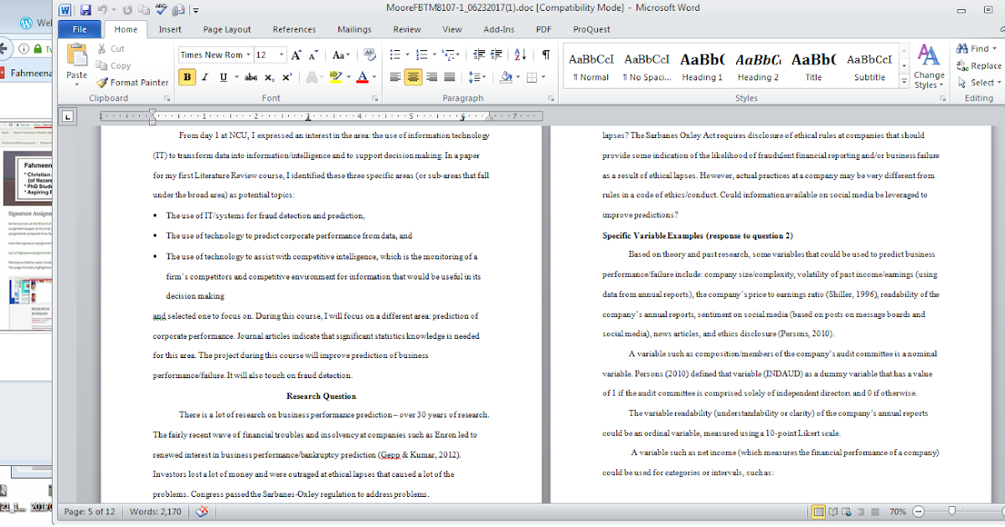Screen dimensions: 1005x527
Task: Click the Save icon in Quick Access toolbar
Action: pos(85,10)
